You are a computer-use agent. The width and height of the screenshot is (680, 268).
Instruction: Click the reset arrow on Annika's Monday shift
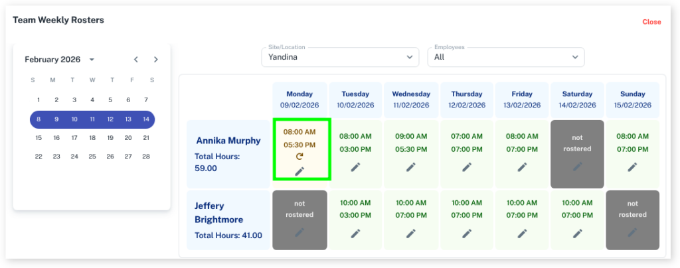click(299, 157)
